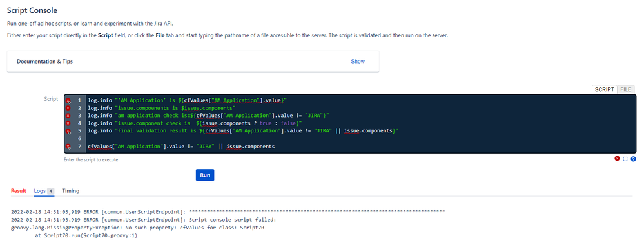The width and height of the screenshot is (644, 250).
Task: Click 'Enter the script to execute' hint text
Action: [x=91, y=160]
